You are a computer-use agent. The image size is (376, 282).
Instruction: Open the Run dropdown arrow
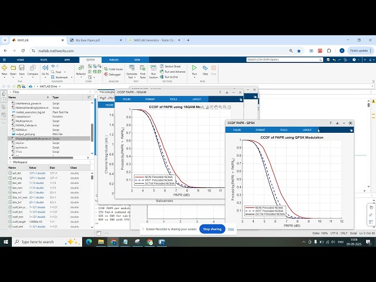(194, 77)
